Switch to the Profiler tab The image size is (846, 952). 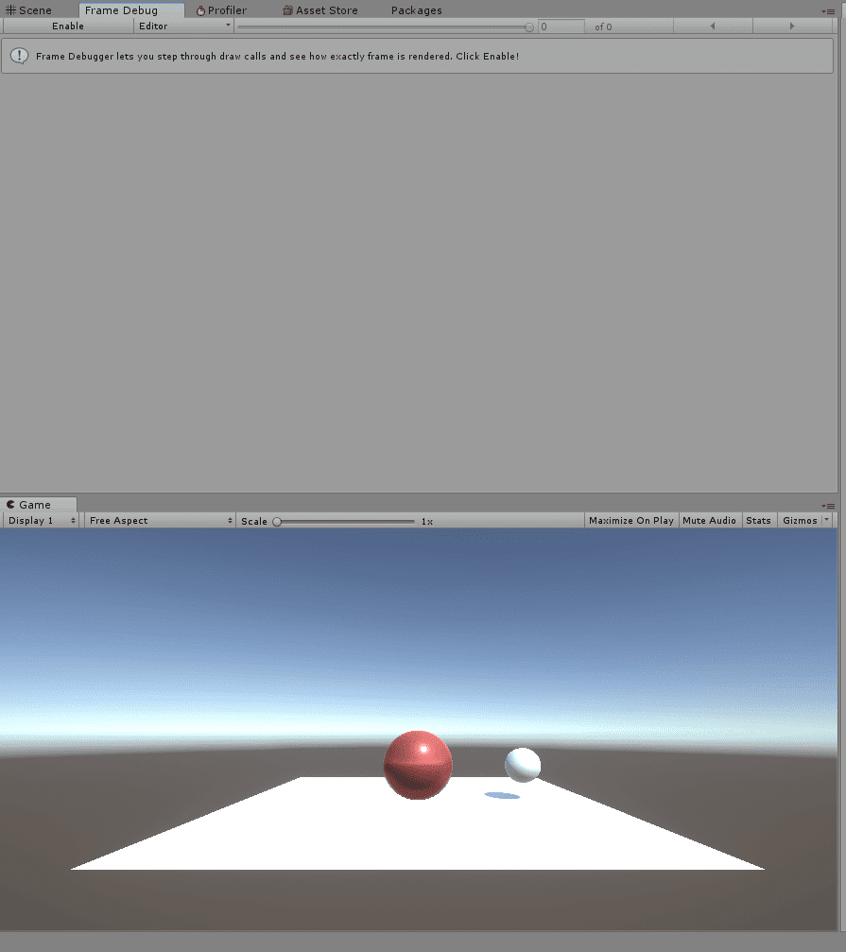pyautogui.click(x=222, y=9)
